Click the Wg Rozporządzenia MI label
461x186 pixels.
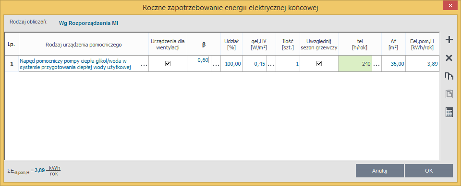click(x=88, y=23)
